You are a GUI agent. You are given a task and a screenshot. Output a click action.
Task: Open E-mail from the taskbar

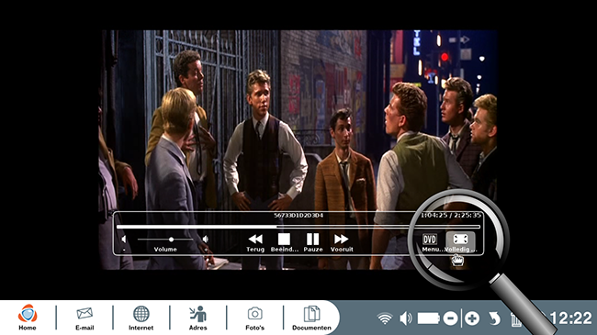84,318
